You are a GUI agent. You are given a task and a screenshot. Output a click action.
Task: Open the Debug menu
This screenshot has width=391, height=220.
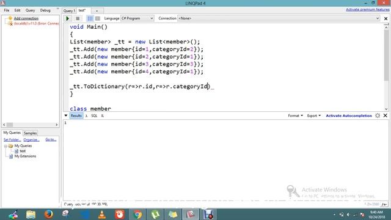point(45,10)
